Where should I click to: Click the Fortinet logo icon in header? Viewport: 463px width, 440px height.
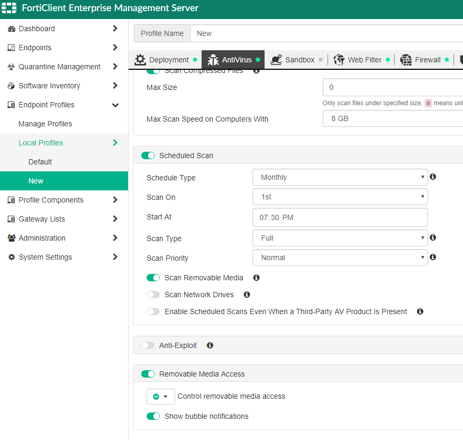pos(10,8)
